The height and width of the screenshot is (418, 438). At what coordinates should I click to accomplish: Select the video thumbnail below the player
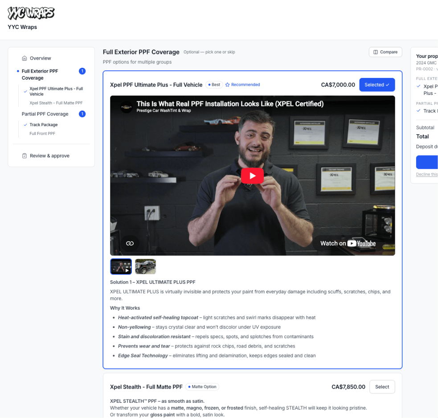[x=121, y=266]
